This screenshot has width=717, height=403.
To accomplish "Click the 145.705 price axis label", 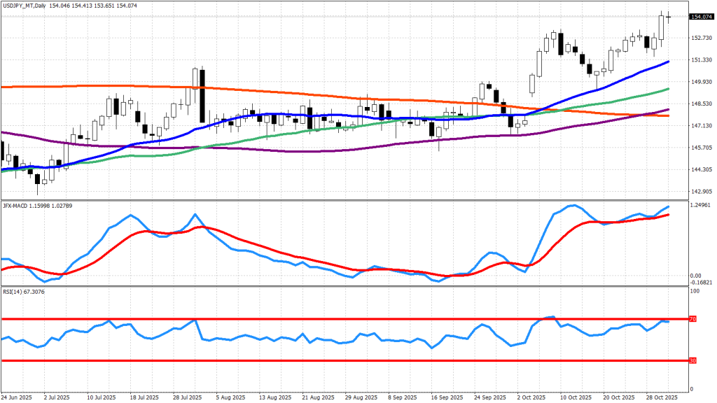I will pyautogui.click(x=701, y=148).
